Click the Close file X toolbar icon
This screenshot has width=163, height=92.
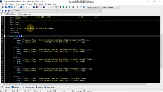pos(15,7)
